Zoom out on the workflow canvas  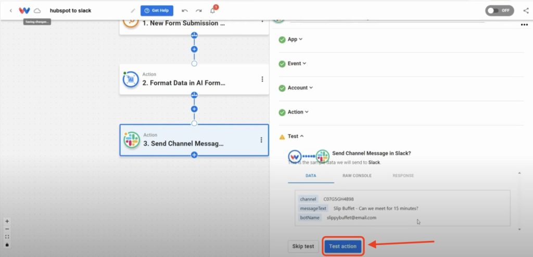tap(7, 229)
